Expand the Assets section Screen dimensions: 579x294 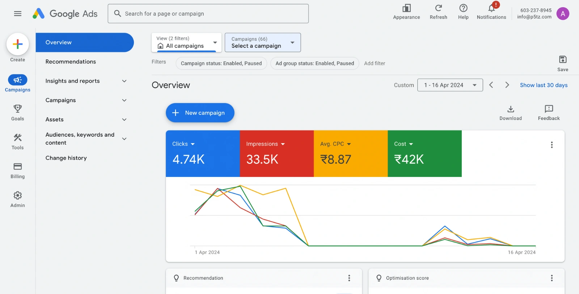[124, 120]
